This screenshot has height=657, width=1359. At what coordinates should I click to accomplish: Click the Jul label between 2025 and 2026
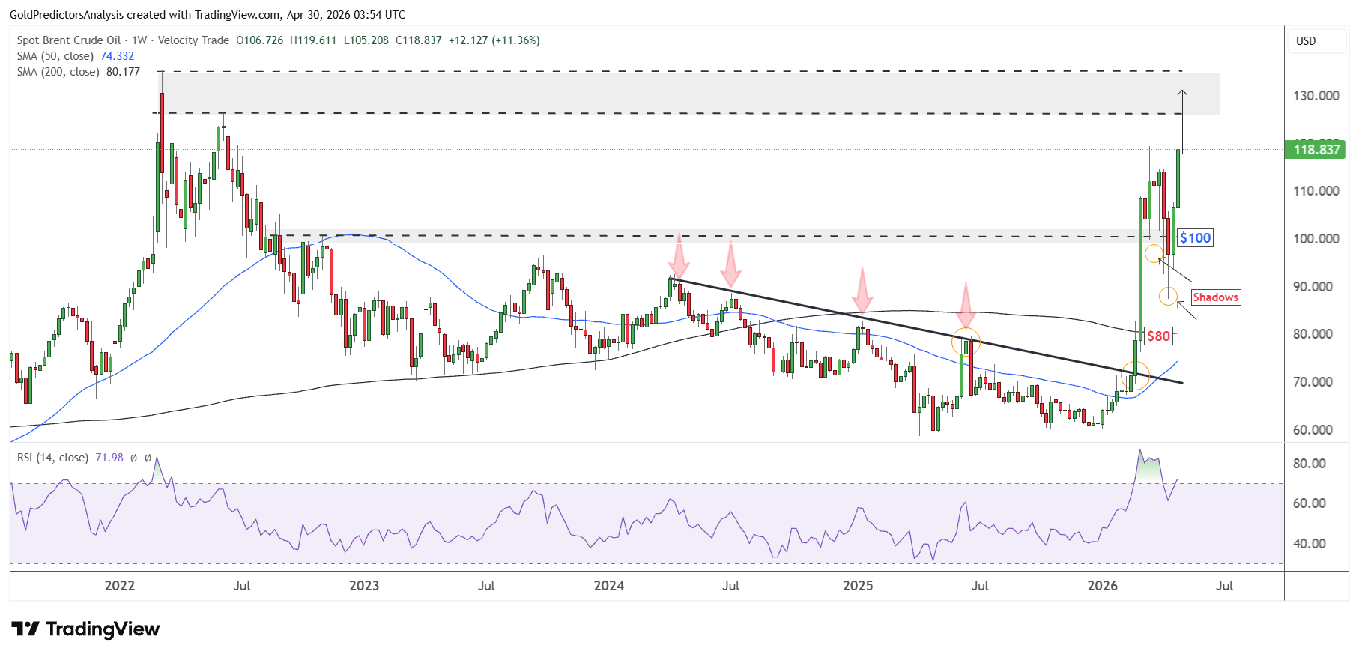pyautogui.click(x=980, y=586)
